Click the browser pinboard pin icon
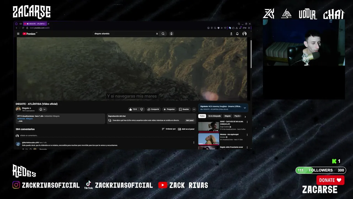353x199 pixels. point(212,28)
